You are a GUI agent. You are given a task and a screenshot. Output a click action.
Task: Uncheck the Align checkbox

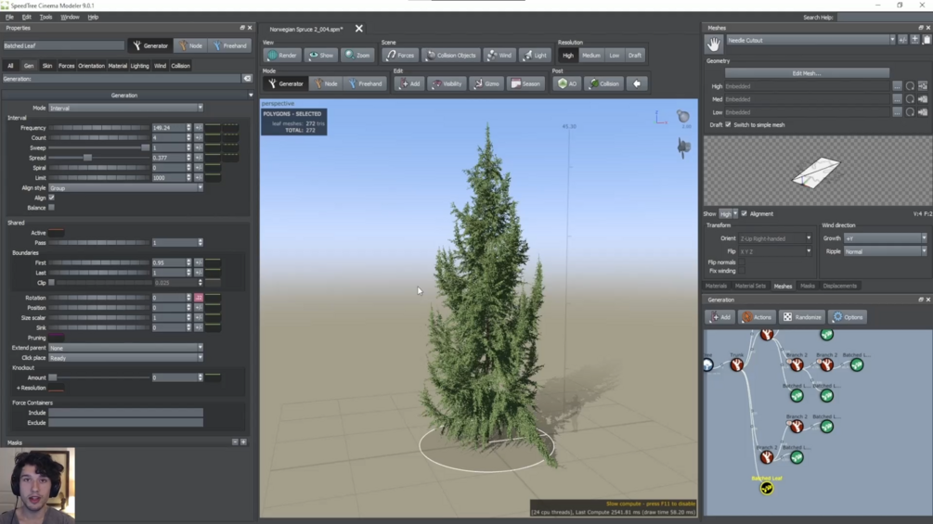pos(52,198)
